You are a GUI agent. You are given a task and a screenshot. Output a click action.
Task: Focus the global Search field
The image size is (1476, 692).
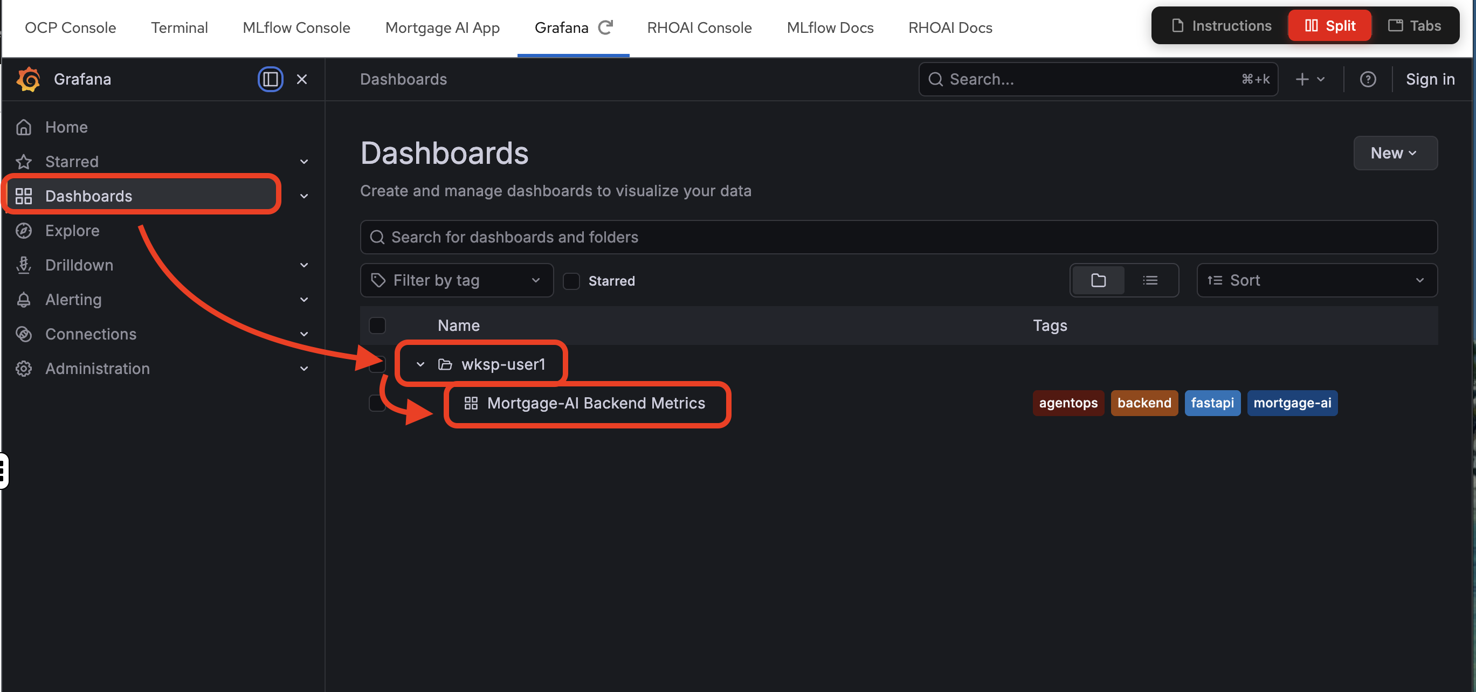point(1098,79)
